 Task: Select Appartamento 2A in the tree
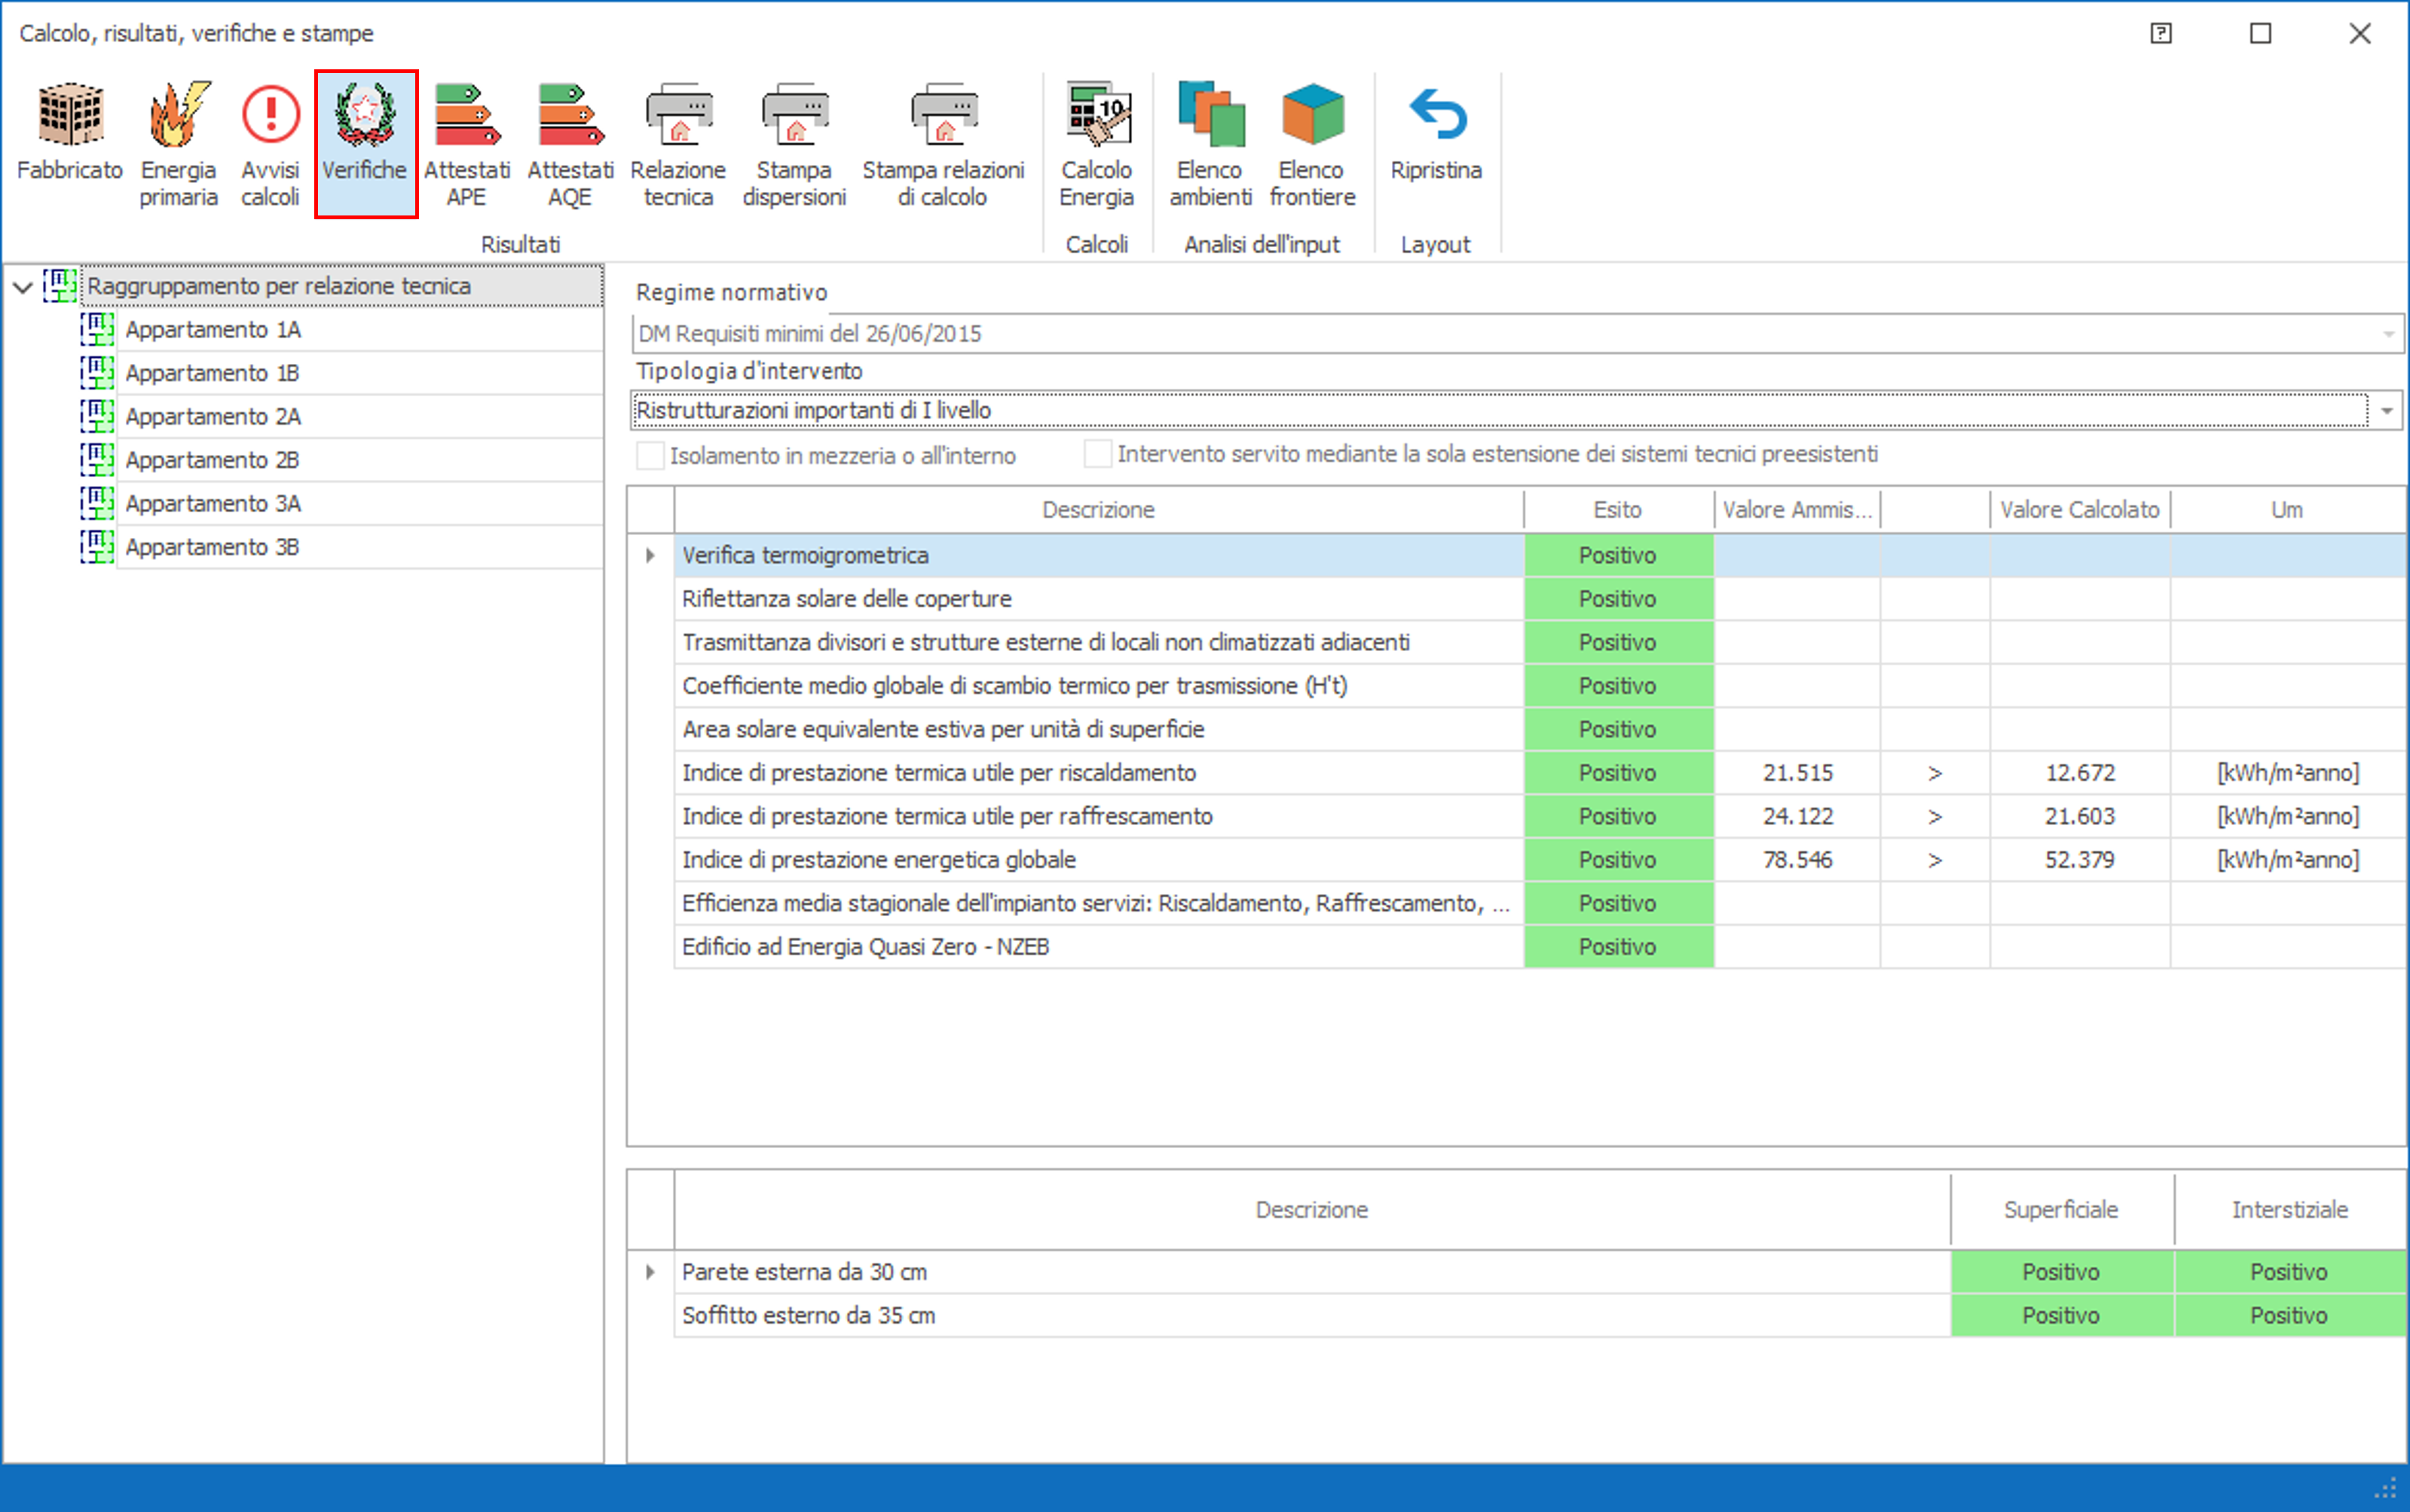213,417
